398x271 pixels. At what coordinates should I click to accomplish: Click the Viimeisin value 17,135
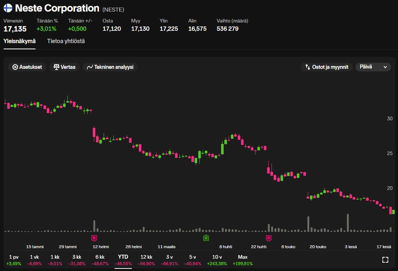pyautogui.click(x=15, y=29)
